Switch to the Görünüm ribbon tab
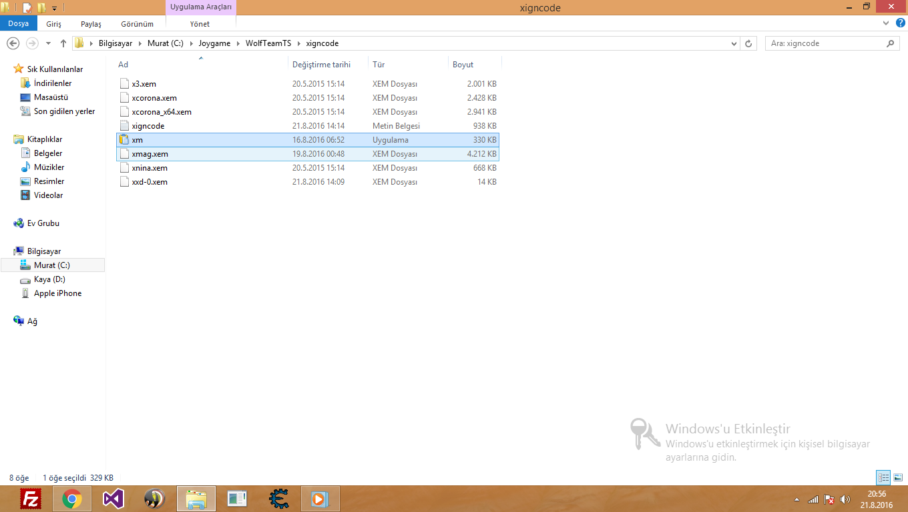Screen dimensions: 908x512 tap(137, 24)
